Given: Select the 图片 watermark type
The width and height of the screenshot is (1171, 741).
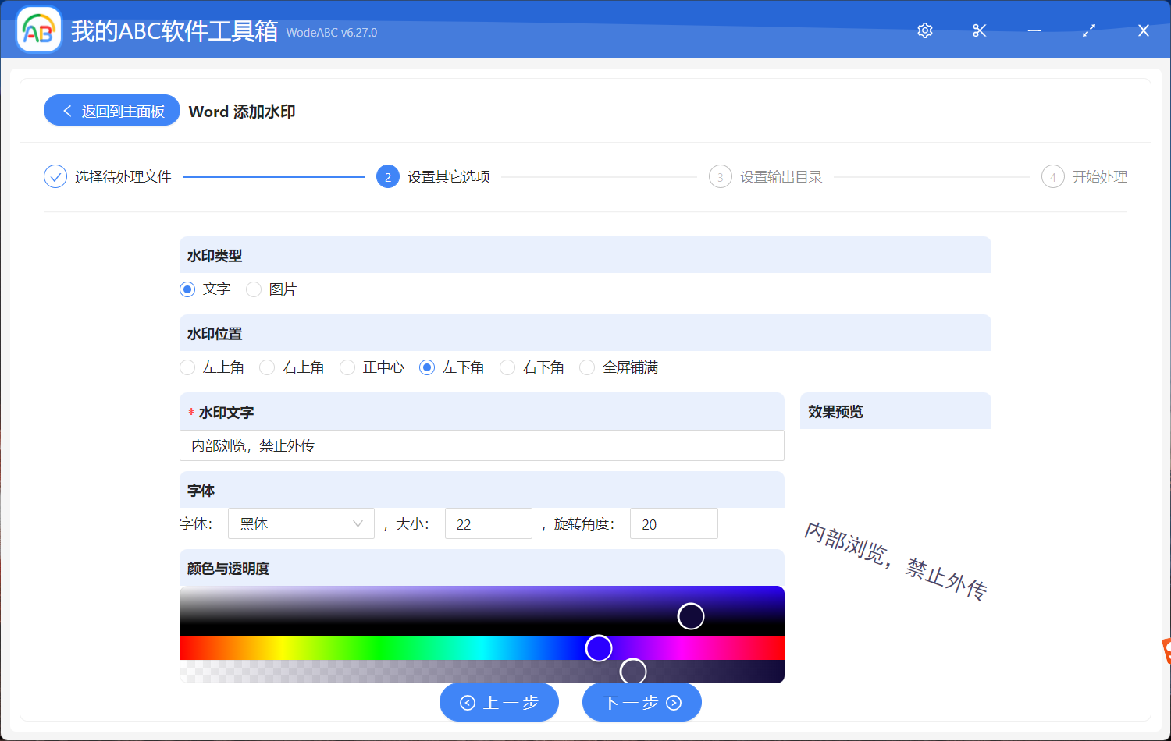Looking at the screenshot, I should (254, 289).
